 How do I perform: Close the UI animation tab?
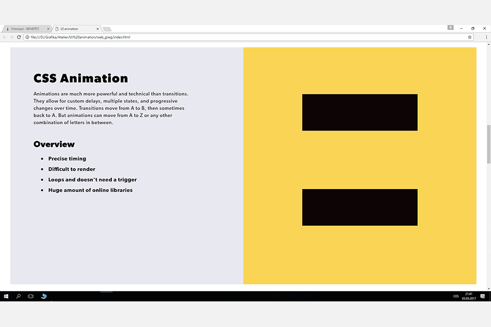[x=98, y=29]
